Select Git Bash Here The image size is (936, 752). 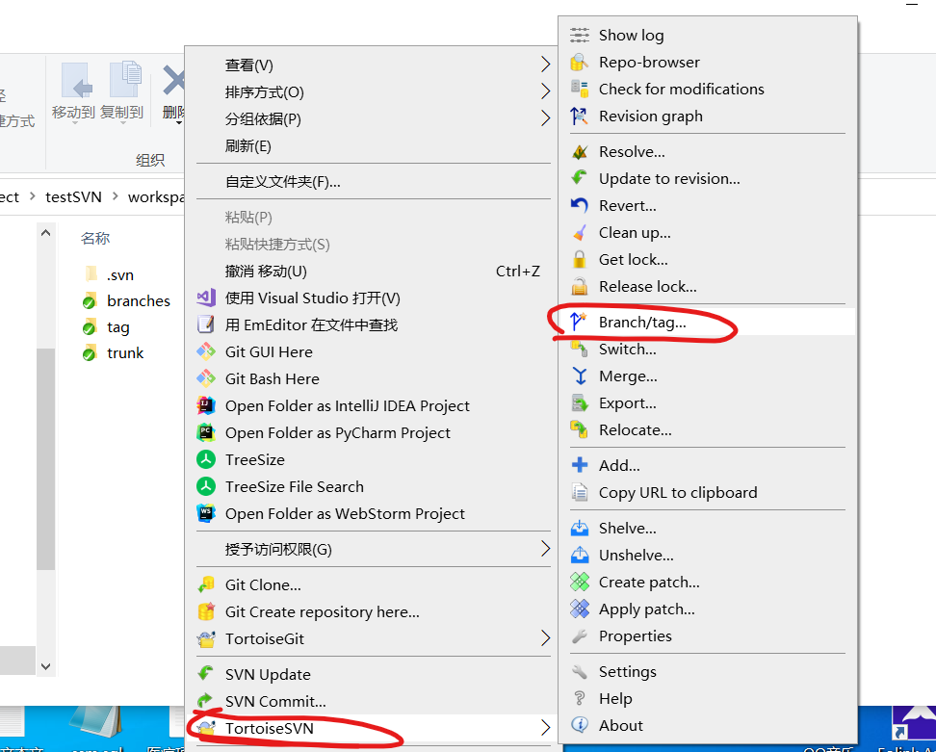[x=374, y=379]
